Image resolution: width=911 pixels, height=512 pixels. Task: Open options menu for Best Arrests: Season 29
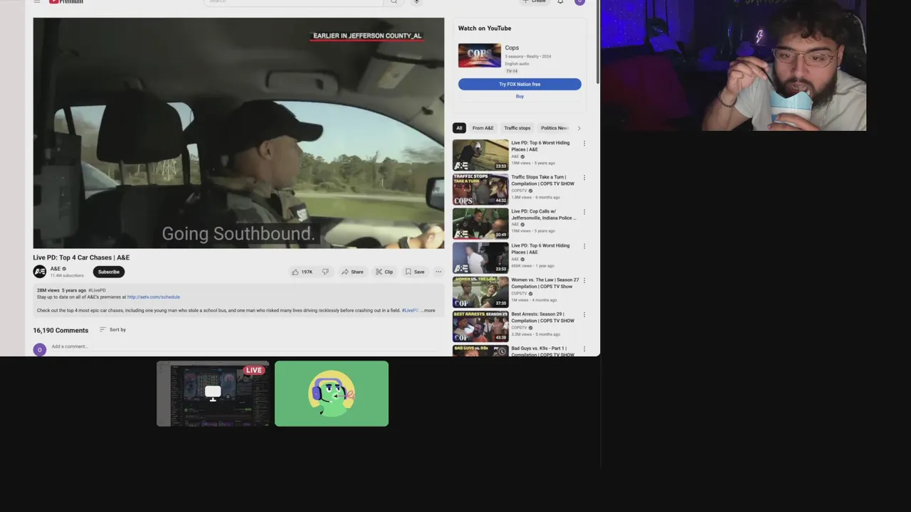[x=584, y=314]
